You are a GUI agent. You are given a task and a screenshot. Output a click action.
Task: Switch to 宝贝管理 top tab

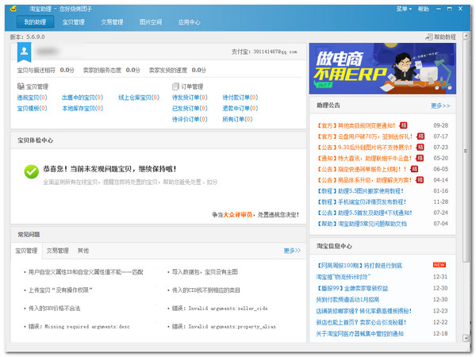[x=74, y=22]
